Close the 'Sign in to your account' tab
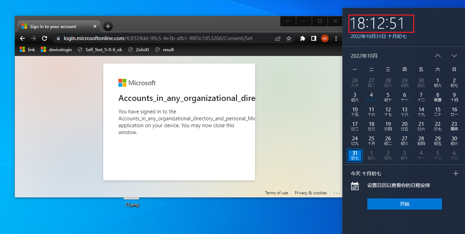This screenshot has height=234, width=465. click(95, 26)
